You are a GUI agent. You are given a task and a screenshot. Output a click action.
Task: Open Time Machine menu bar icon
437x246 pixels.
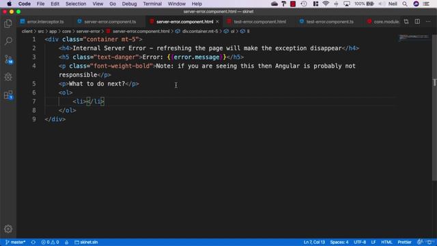[304, 3]
